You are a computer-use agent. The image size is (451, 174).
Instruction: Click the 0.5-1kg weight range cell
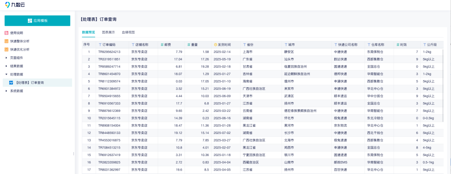point(428,162)
